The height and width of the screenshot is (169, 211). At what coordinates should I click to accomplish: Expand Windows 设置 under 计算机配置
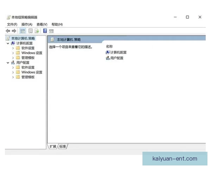[13, 53]
